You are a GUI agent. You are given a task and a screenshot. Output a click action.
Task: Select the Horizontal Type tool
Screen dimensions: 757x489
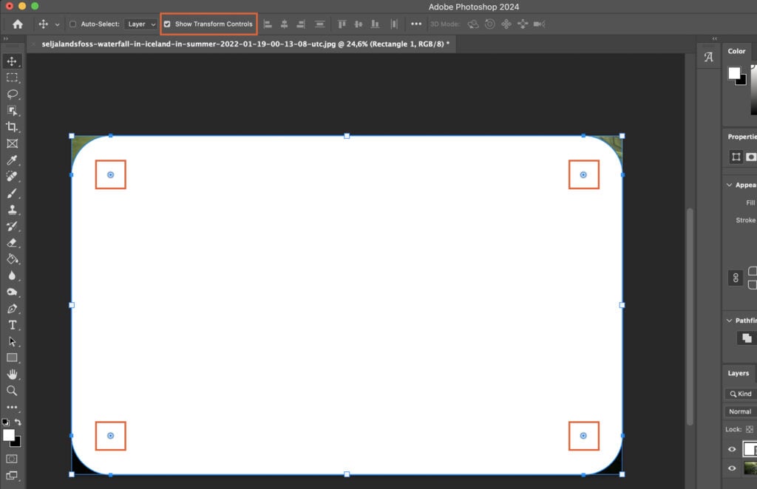click(x=13, y=325)
